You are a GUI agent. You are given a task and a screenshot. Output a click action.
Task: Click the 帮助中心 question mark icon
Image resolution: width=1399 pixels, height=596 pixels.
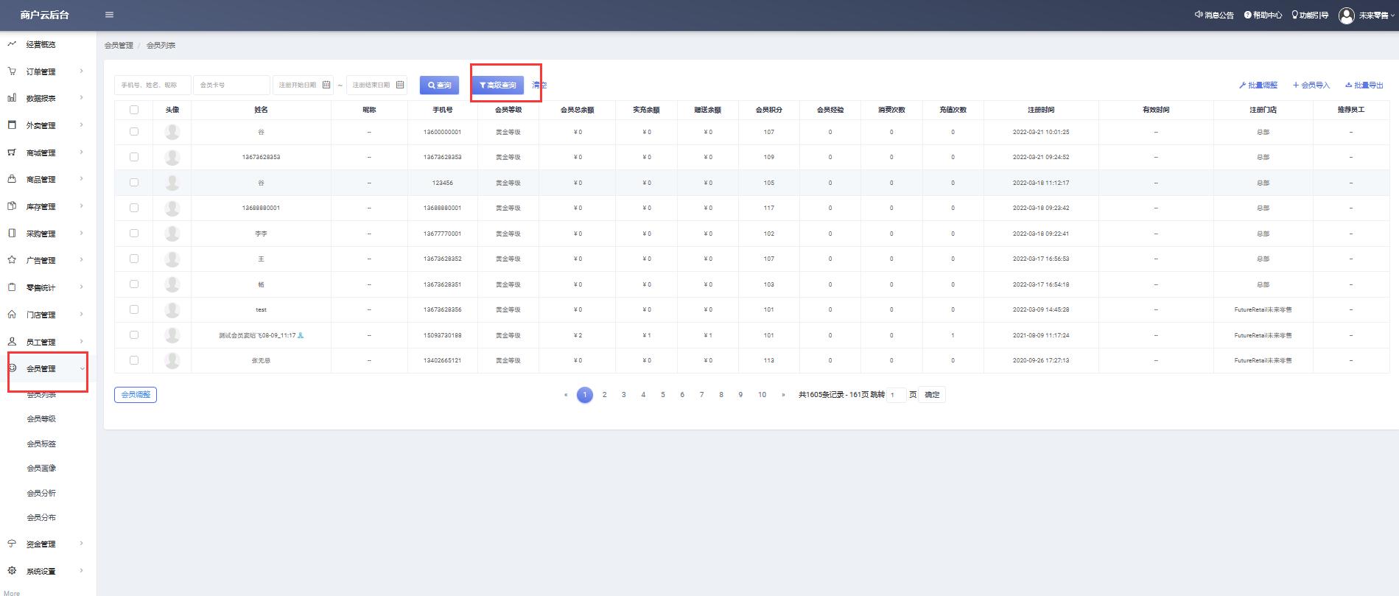click(1248, 15)
